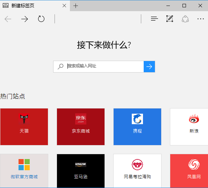This screenshot has height=188, width=208.
Task: Open the 凤凰网 site tile
Action: click(x=189, y=171)
